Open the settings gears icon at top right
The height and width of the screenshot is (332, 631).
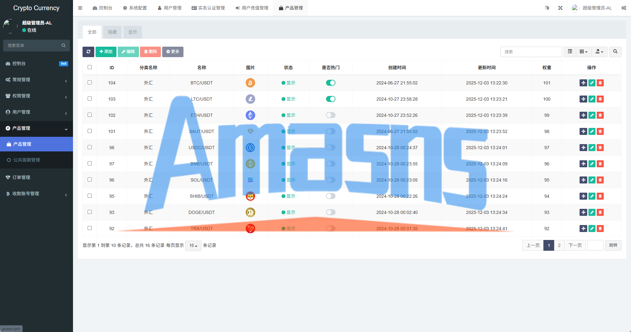tap(624, 8)
